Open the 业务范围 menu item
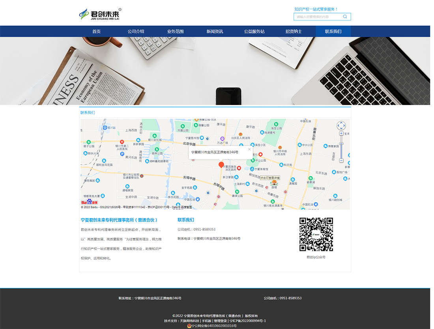Image resolution: width=434 pixels, height=329 pixels. pos(175,32)
